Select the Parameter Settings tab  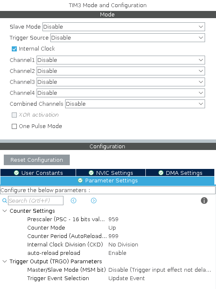[107, 181]
